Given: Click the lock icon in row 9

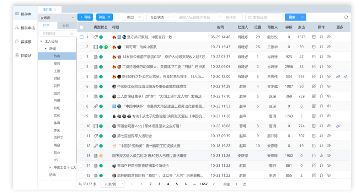Looking at the screenshot, I should click(x=114, y=116).
